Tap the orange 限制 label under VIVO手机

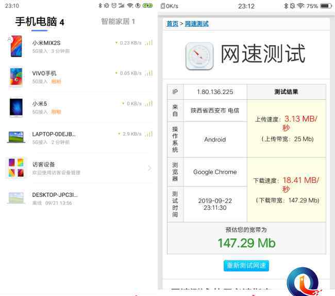(x=56, y=81)
